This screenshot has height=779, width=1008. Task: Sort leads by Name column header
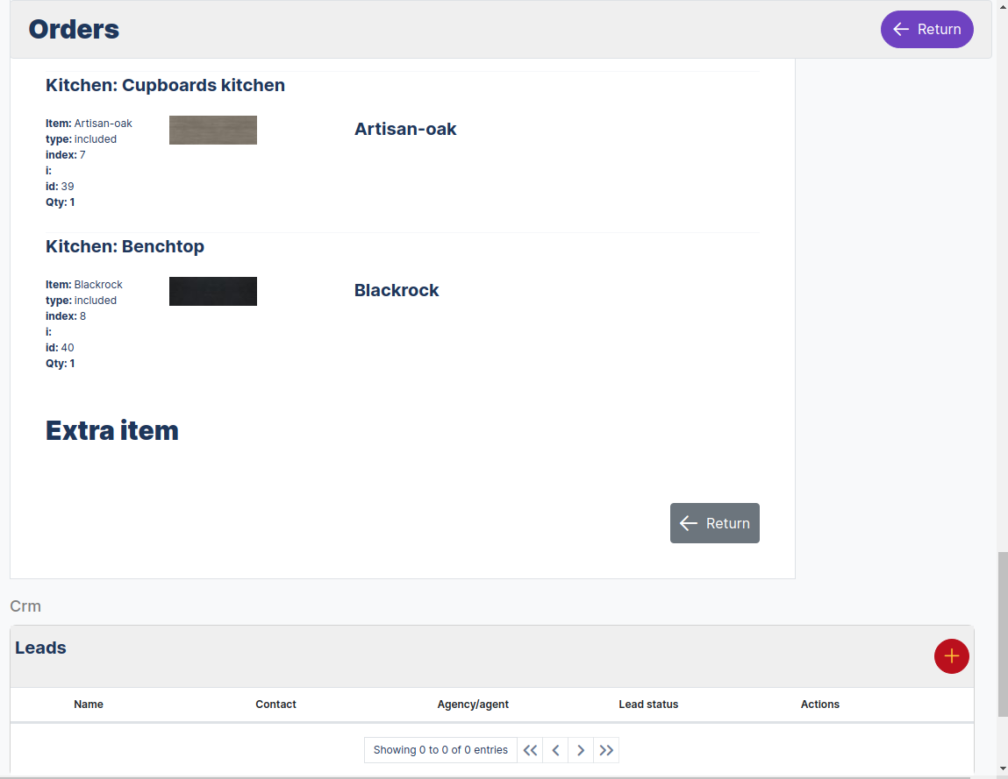tap(89, 705)
